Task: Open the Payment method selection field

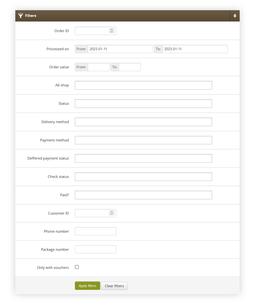Action: [144, 140]
